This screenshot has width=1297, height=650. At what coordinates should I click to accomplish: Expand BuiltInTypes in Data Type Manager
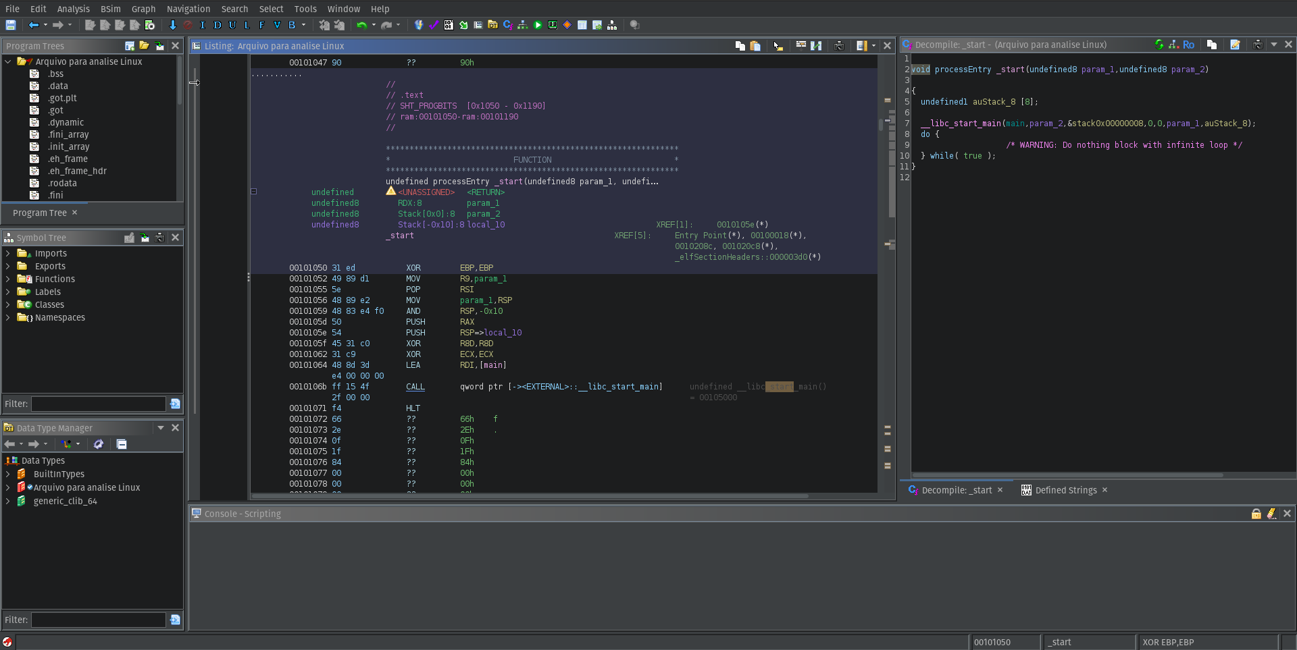9,474
